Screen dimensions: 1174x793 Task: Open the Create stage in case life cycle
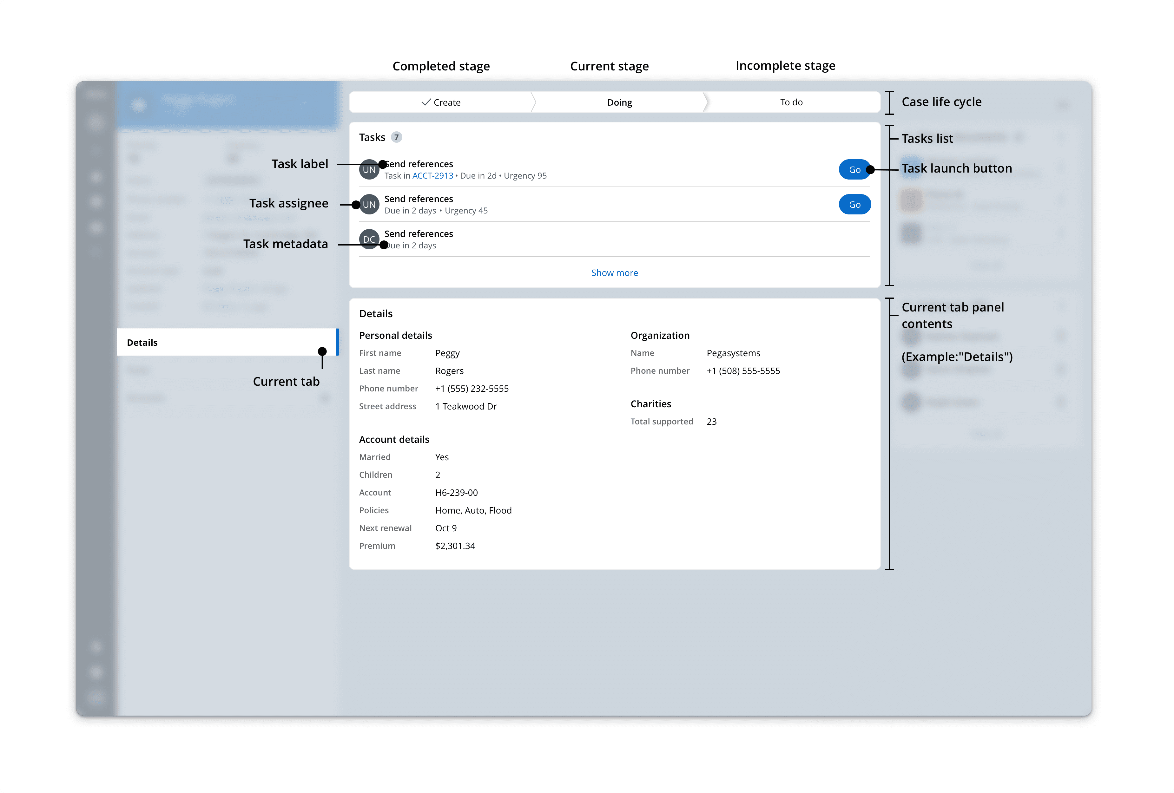(x=441, y=102)
